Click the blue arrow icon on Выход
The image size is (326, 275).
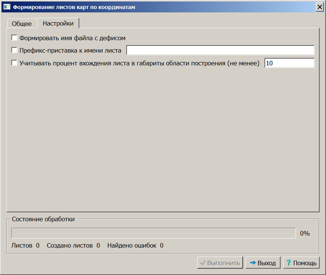[x=253, y=263]
